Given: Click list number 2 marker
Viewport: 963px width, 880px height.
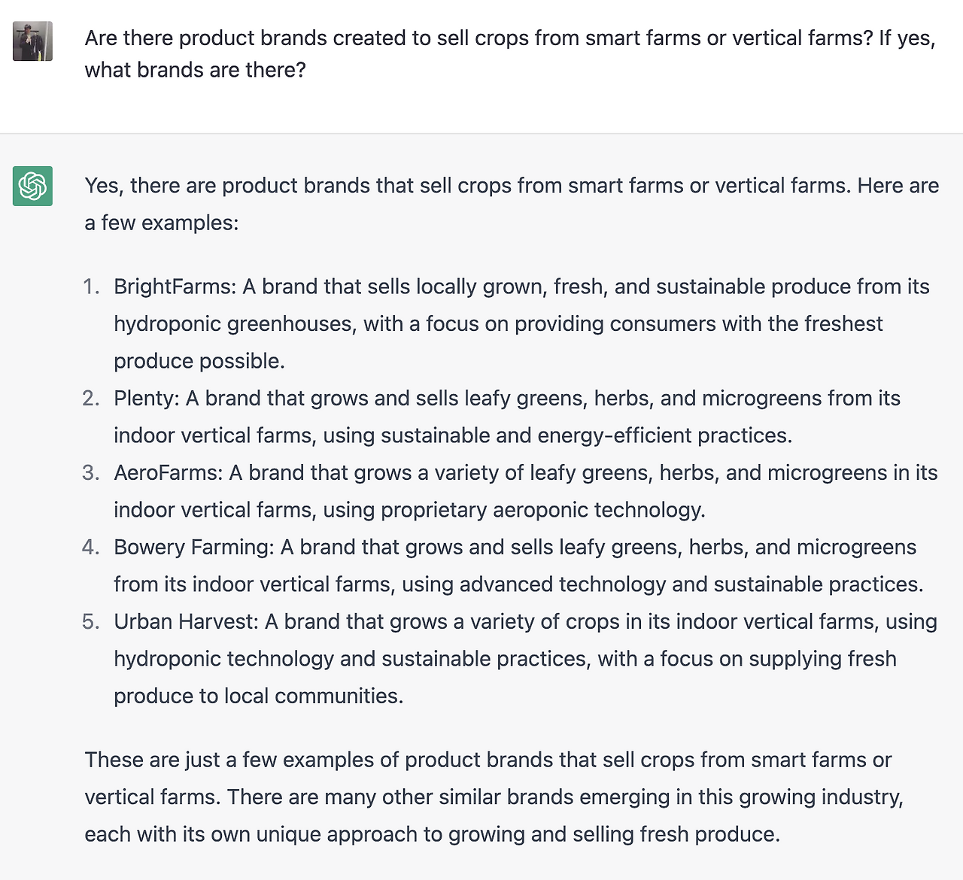Looking at the screenshot, I should click(91, 398).
